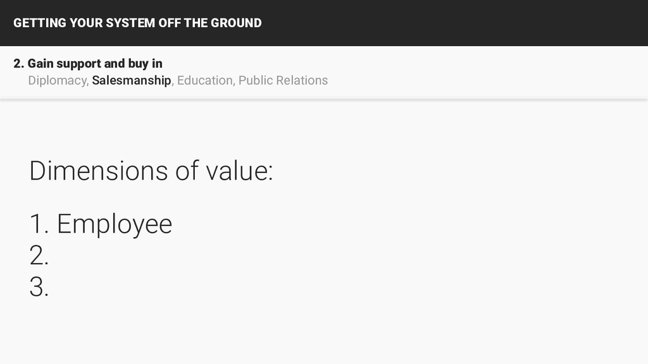The height and width of the screenshot is (364, 648).
Task: Click the word YOUR in the header
Action: [86, 23]
